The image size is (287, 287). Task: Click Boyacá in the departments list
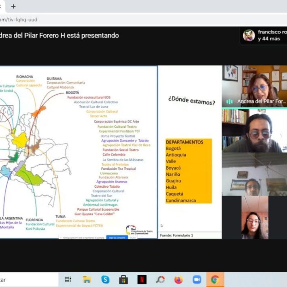click(173, 168)
